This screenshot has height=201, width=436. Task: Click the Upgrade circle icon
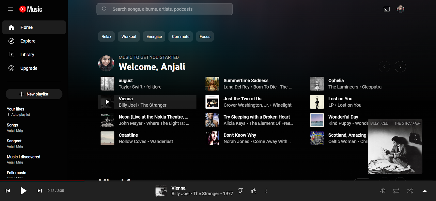point(11,68)
